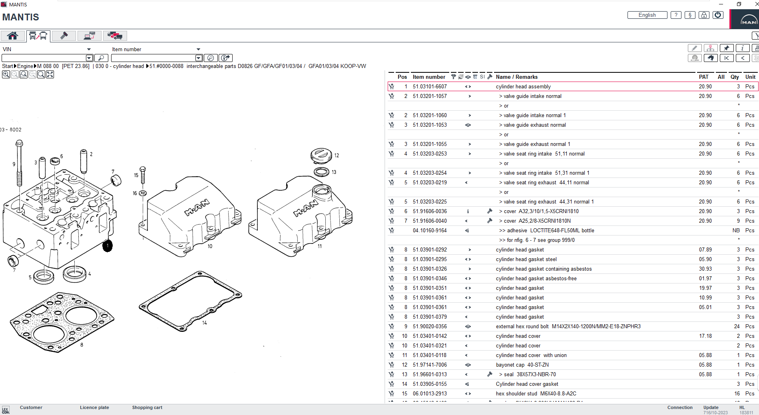Click the Qty column header
Image resolution: width=759 pixels, height=415 pixels.
click(735, 77)
